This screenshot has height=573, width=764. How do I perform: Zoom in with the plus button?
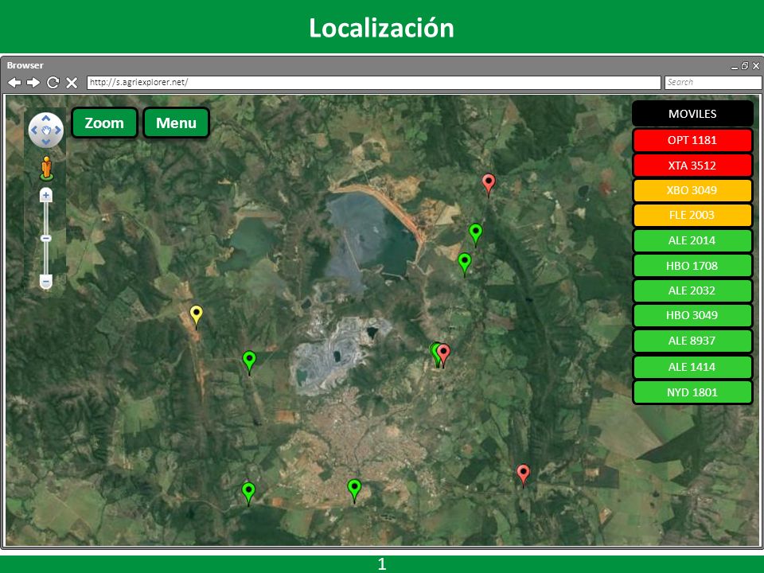[46, 196]
